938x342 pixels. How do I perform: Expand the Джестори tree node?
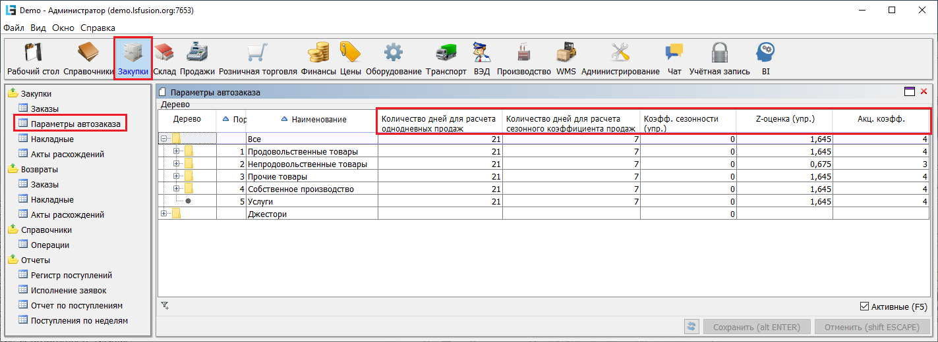[x=163, y=214]
